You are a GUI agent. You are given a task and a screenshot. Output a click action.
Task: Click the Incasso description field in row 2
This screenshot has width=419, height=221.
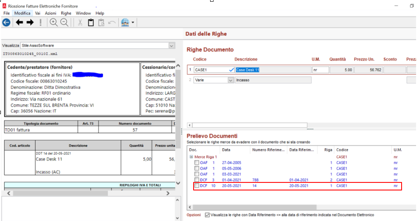[273, 80]
